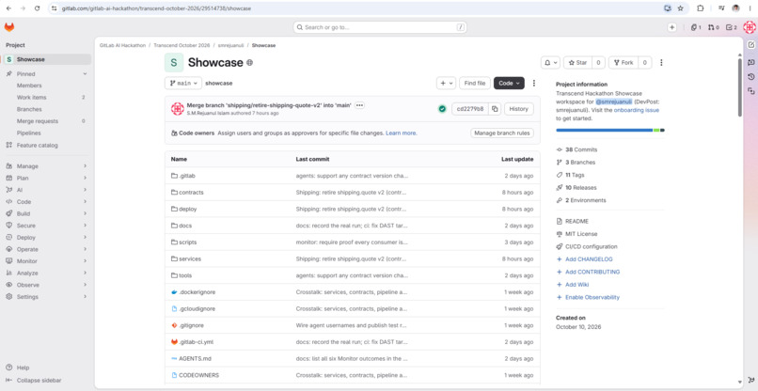Open the Learn more link
The image size is (758, 391).
coord(401,133)
